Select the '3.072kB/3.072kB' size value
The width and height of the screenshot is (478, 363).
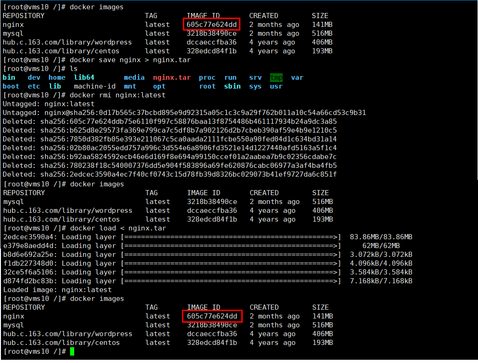point(381,255)
